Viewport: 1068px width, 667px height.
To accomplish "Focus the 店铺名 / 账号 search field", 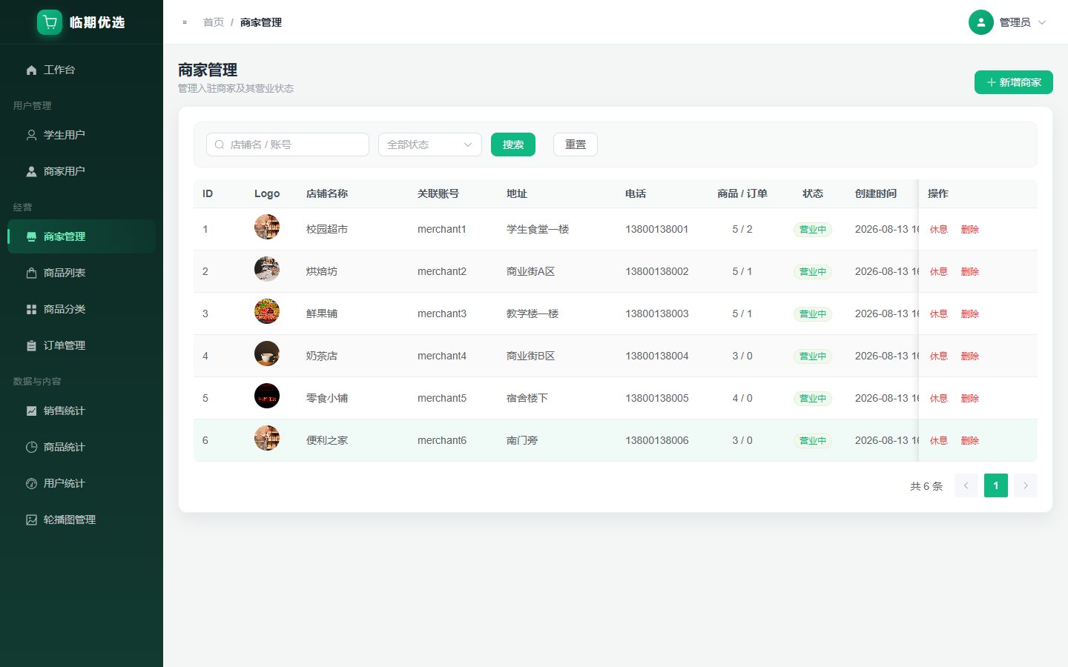I will [288, 145].
